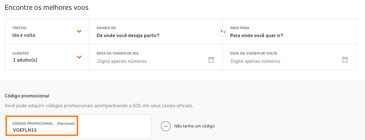
Task: Click the return date "Digite apenas números" input
Action: pos(255,61)
